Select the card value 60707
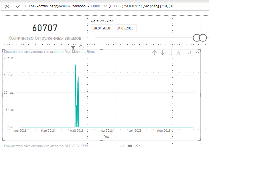 click(45, 28)
